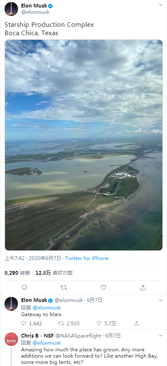
Task: Expand options for Chris B - NSF reply
Action: [x=160, y=335]
